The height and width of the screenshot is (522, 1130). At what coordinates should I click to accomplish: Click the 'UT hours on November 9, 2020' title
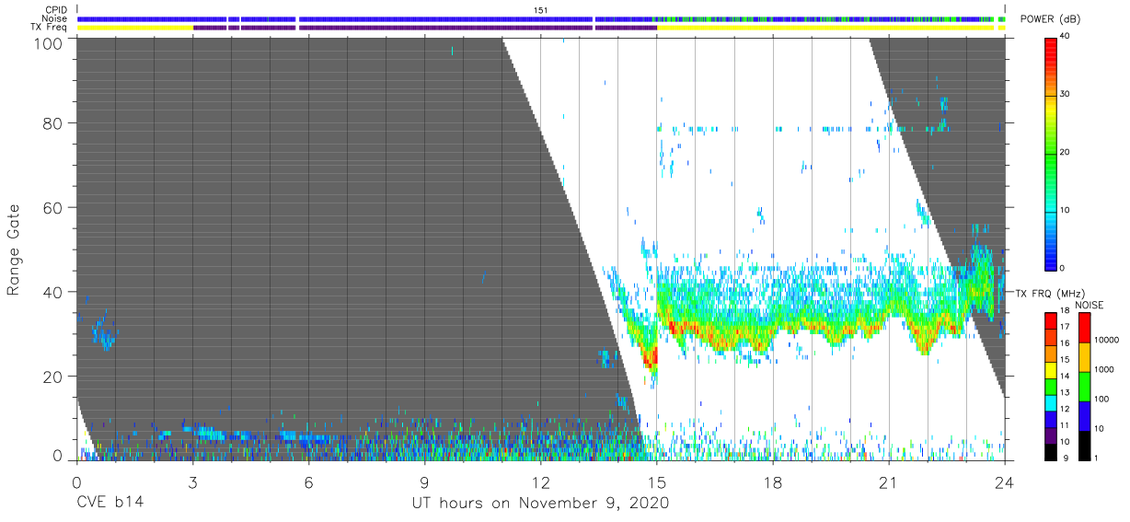coord(539,503)
